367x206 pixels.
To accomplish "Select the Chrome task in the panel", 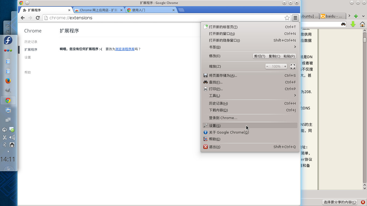I will tap(8, 101).
